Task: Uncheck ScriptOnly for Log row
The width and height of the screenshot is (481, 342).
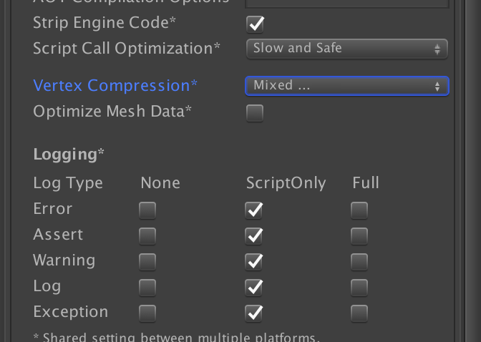Action: [x=254, y=288]
